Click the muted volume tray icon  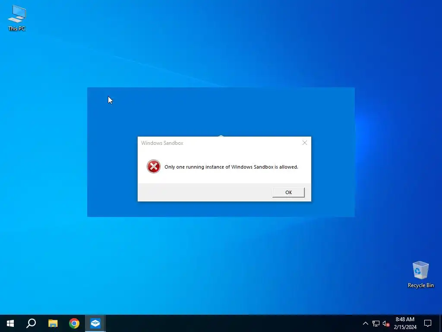386,323
